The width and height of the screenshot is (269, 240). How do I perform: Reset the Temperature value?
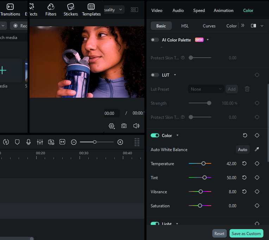(x=244, y=163)
